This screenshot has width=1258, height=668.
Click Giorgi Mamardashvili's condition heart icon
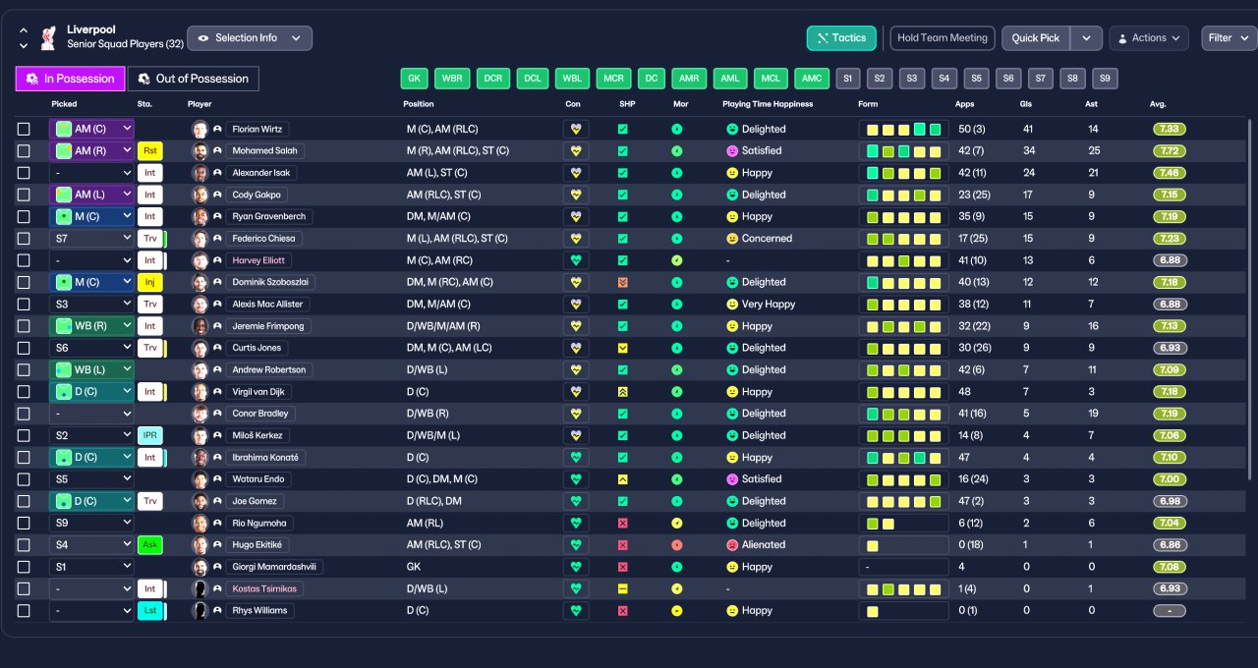(x=575, y=567)
